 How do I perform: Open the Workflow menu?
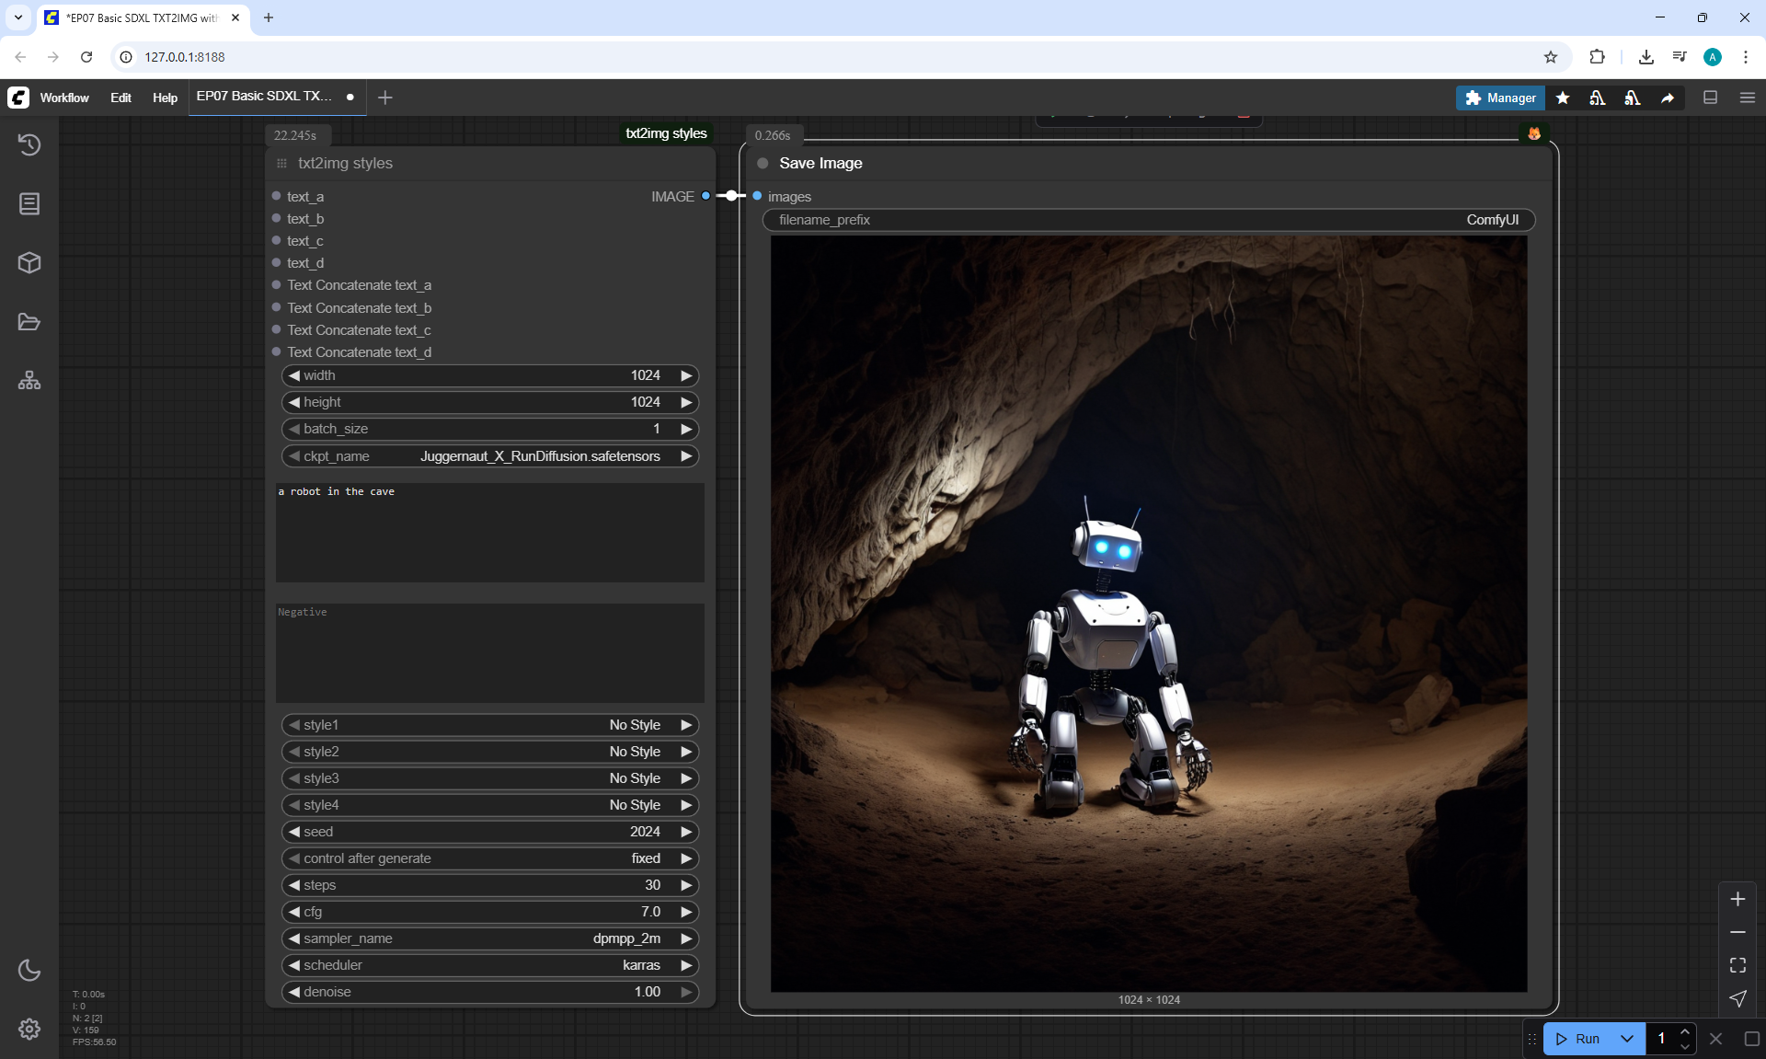click(x=64, y=98)
